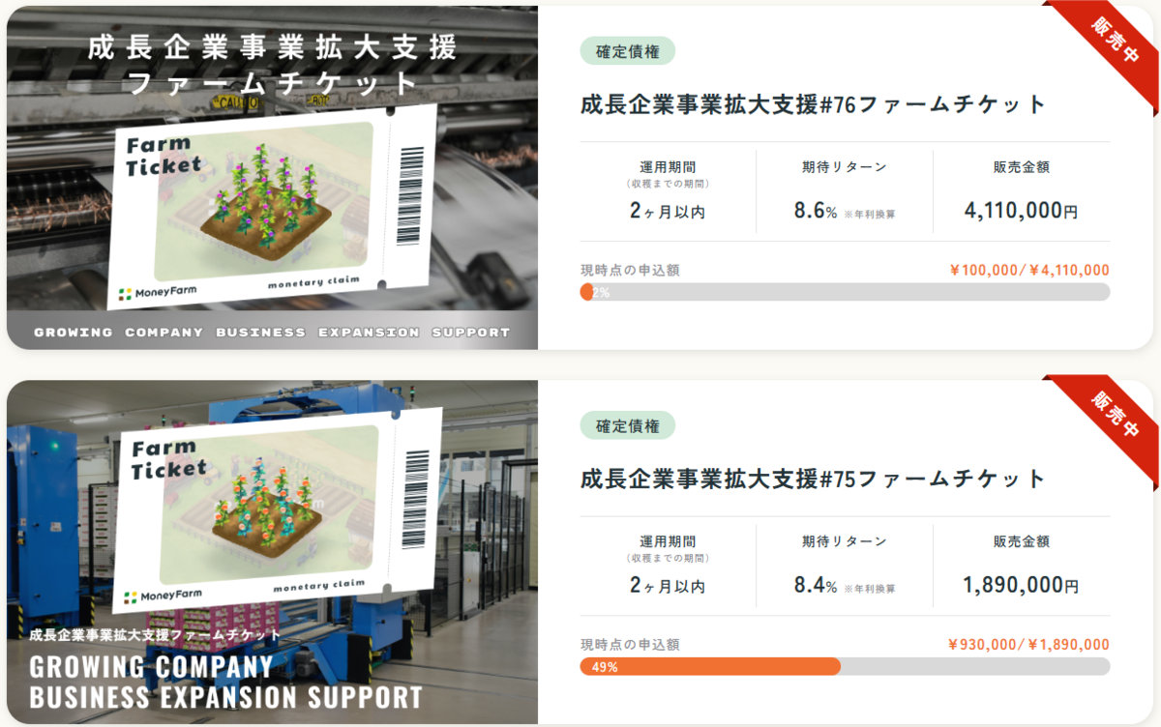Click the 4,110,000円 sales amount
1161x727 pixels.
(1021, 211)
